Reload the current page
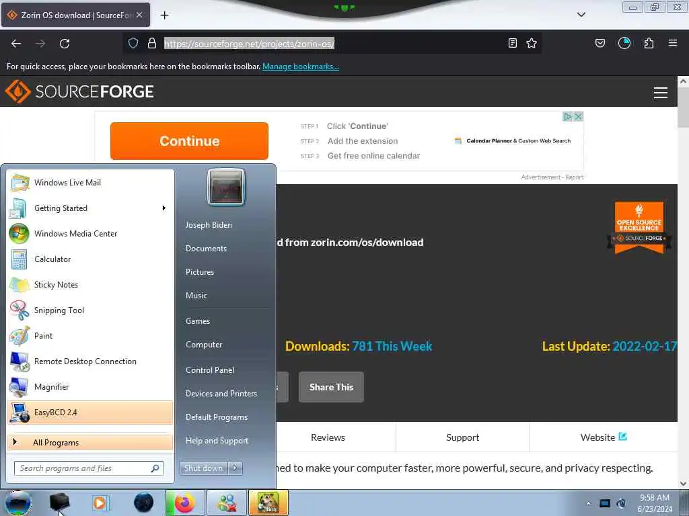689x516 pixels. click(x=65, y=44)
